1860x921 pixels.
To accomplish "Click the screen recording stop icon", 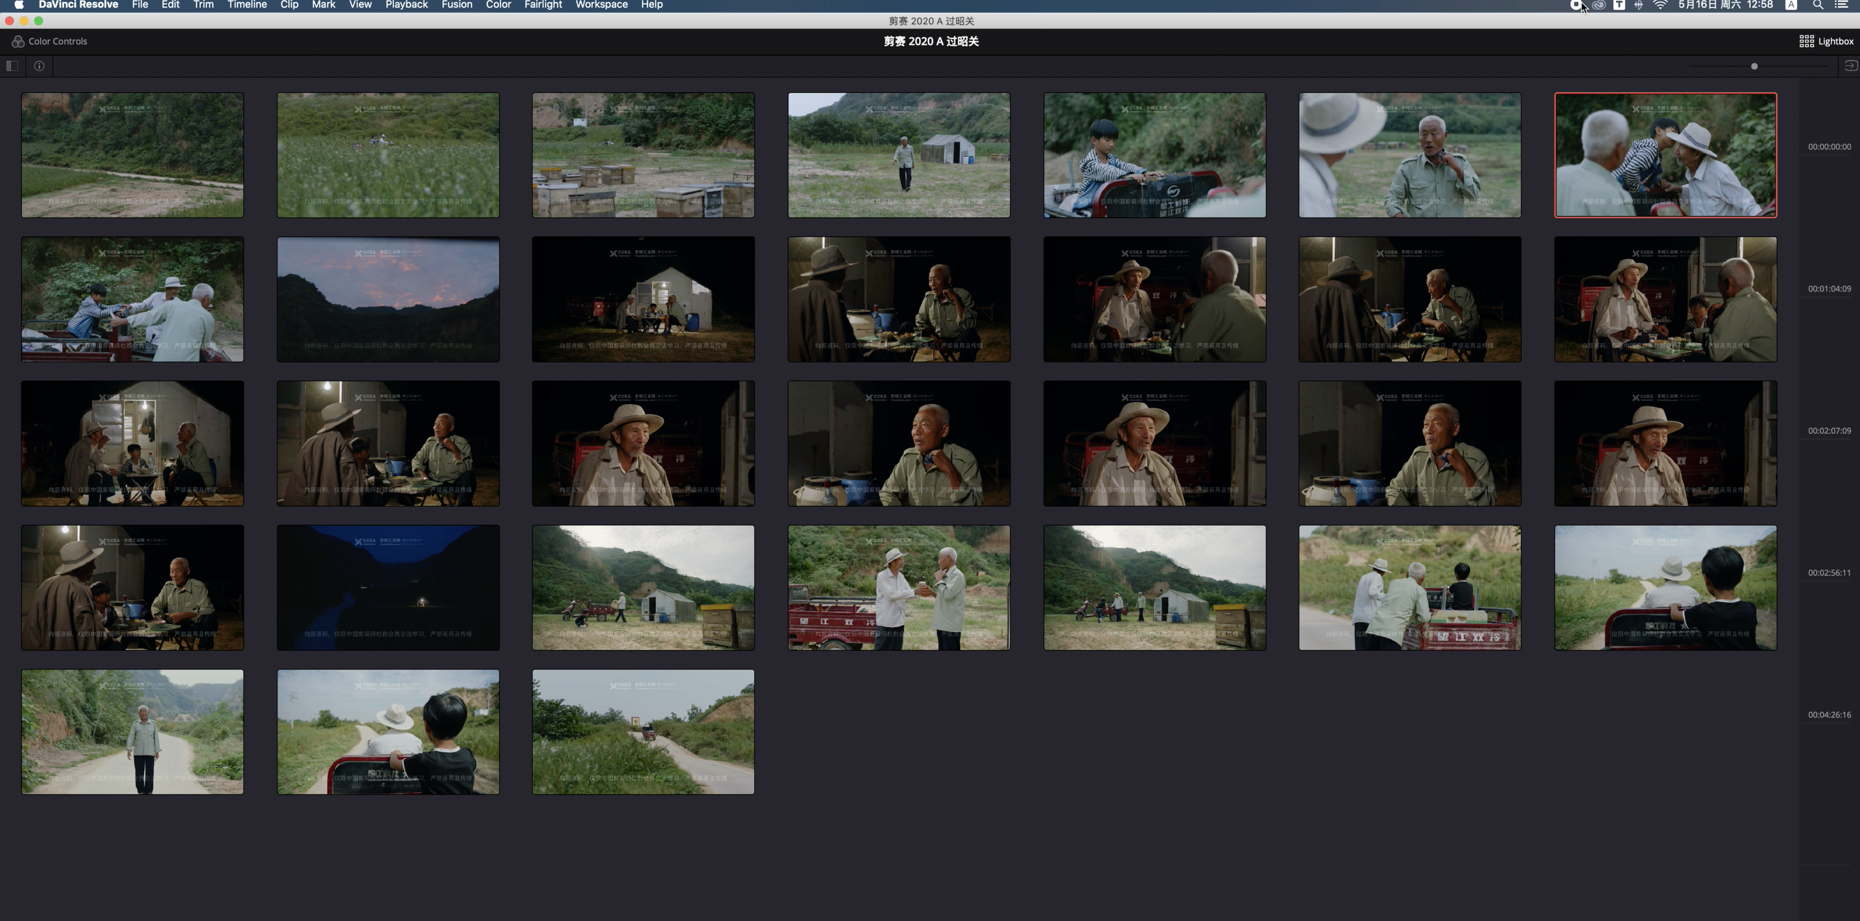I will (1575, 5).
